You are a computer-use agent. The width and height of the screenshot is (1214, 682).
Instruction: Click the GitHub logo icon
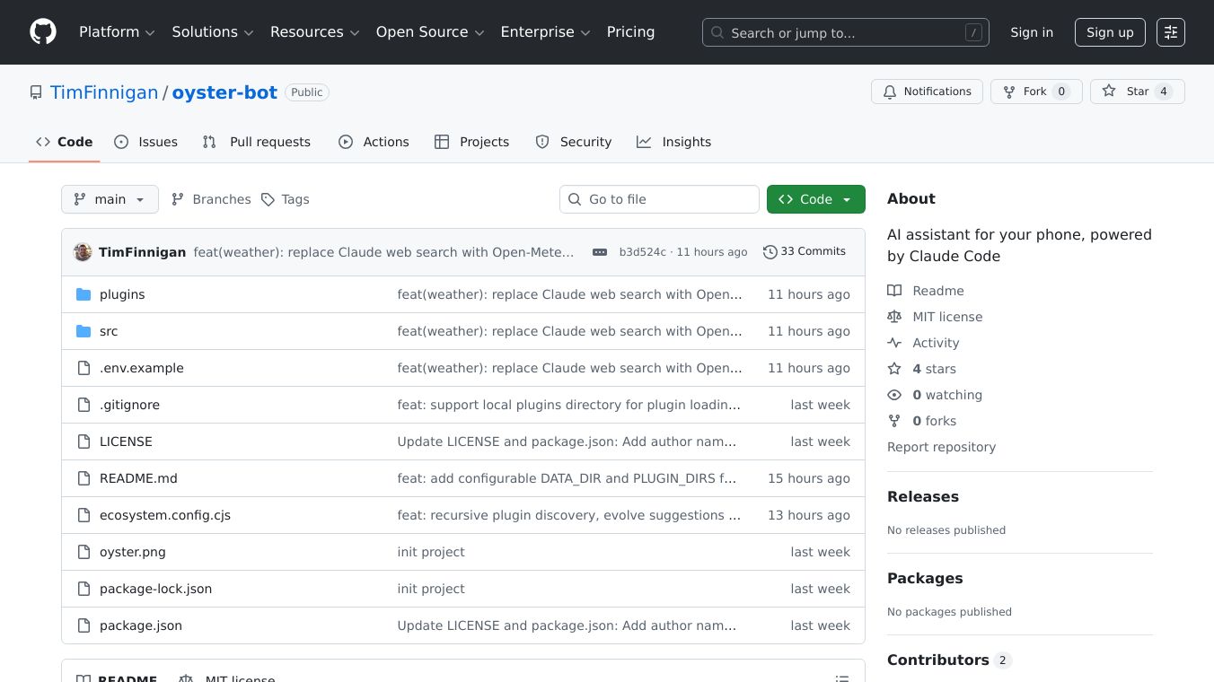[43, 32]
